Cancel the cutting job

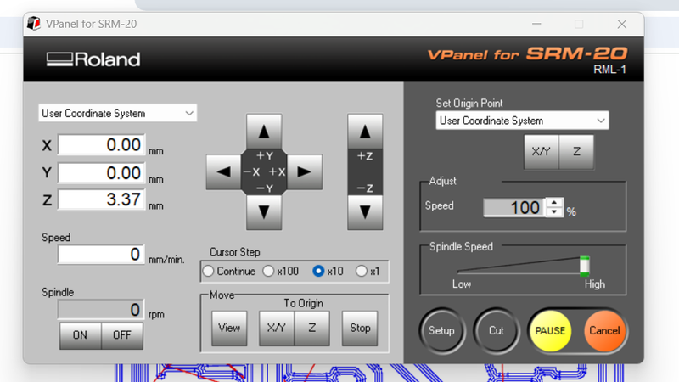click(604, 331)
